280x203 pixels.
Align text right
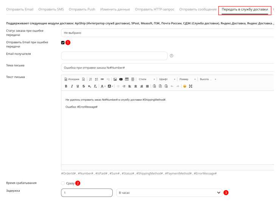pyautogui.click(x=142, y=86)
